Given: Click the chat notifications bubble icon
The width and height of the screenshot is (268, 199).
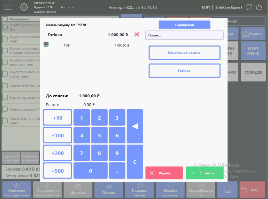Looking at the screenshot, I should point(248,7).
